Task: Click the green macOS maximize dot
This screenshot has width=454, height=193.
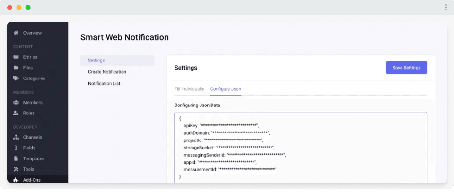Action: 28,8
